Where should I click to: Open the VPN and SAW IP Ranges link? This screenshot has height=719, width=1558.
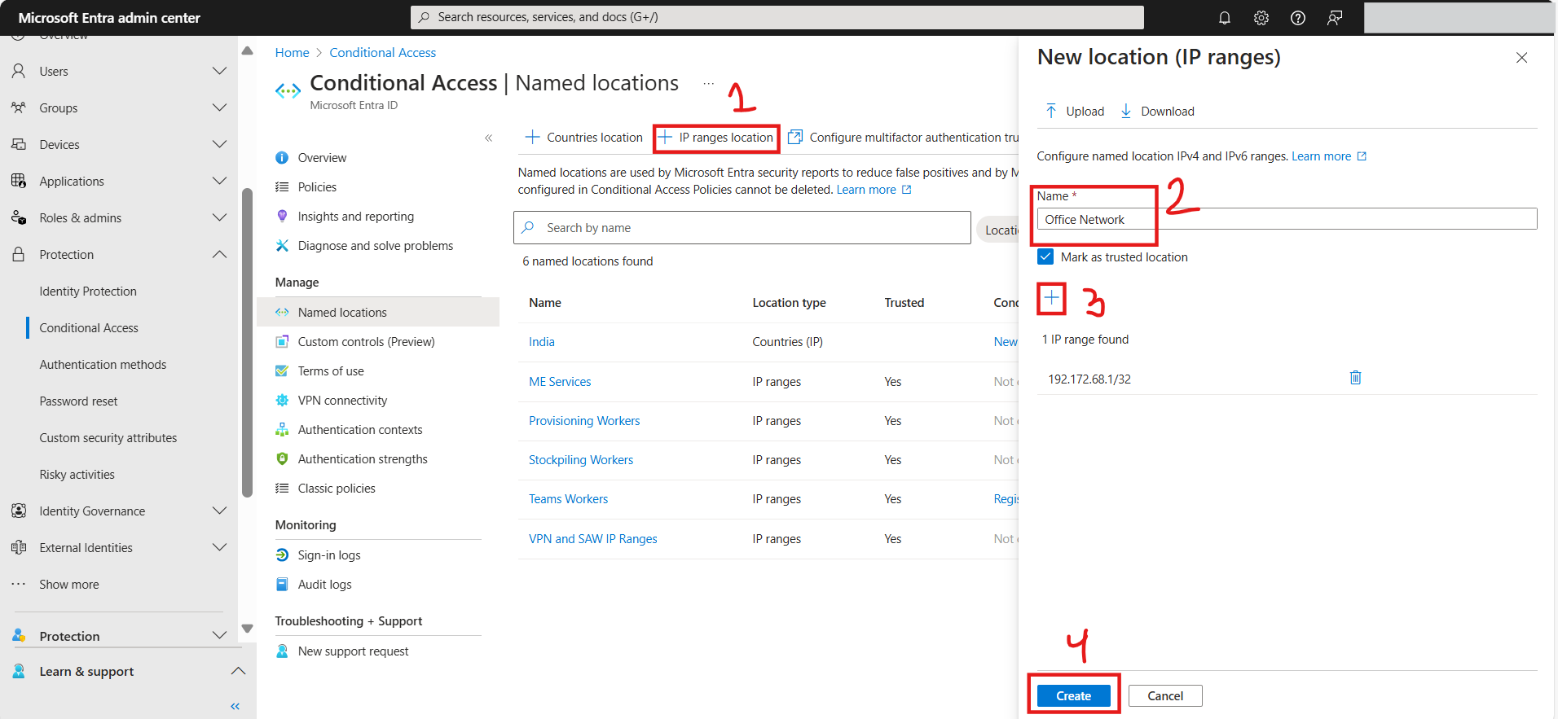(592, 538)
